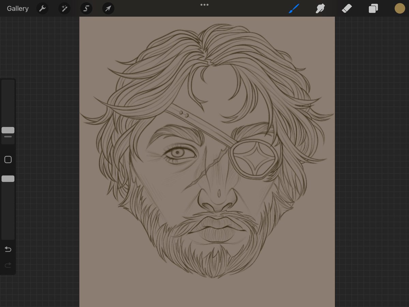The image size is (409, 307).
Task: Activate the Transform arrow tool
Action: 108,9
